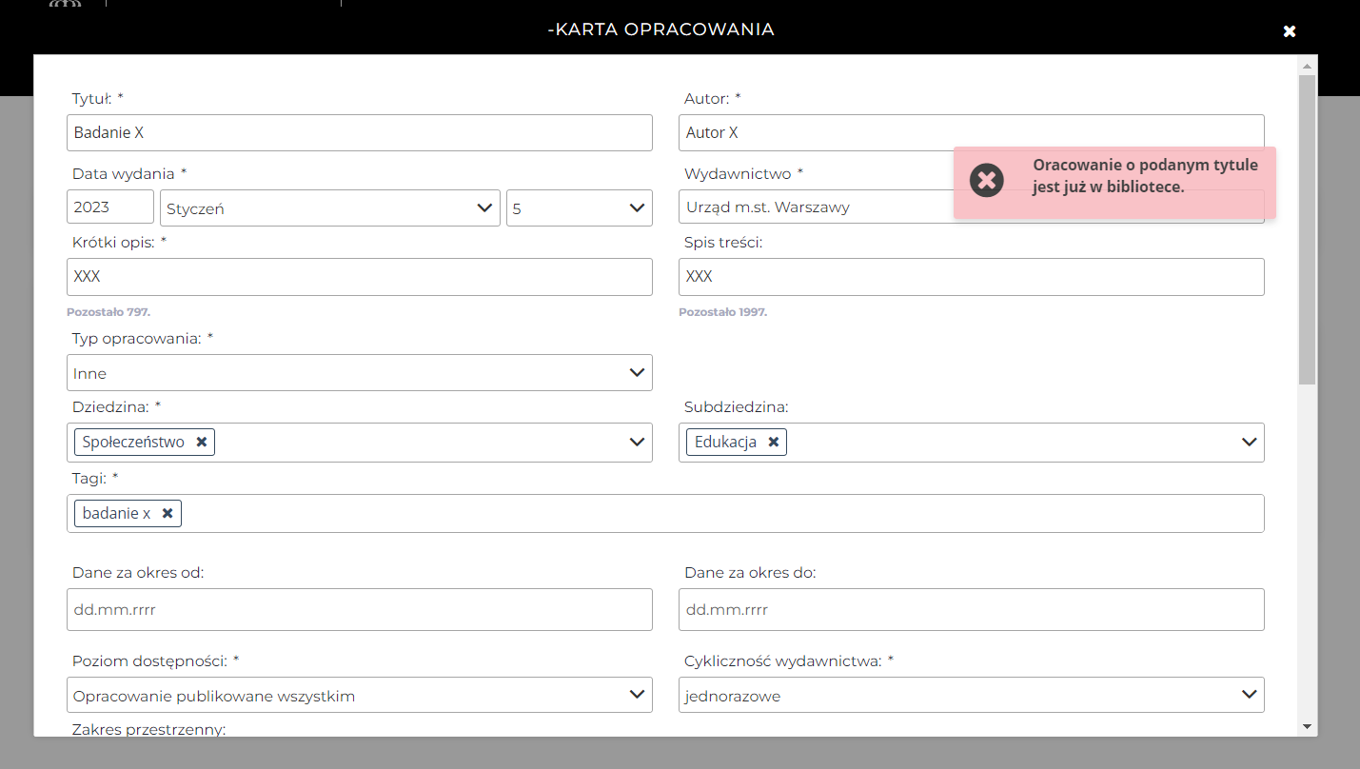The height and width of the screenshot is (769, 1360).
Task: Expand the Dziedzina dropdown arrow
Action: (x=638, y=442)
